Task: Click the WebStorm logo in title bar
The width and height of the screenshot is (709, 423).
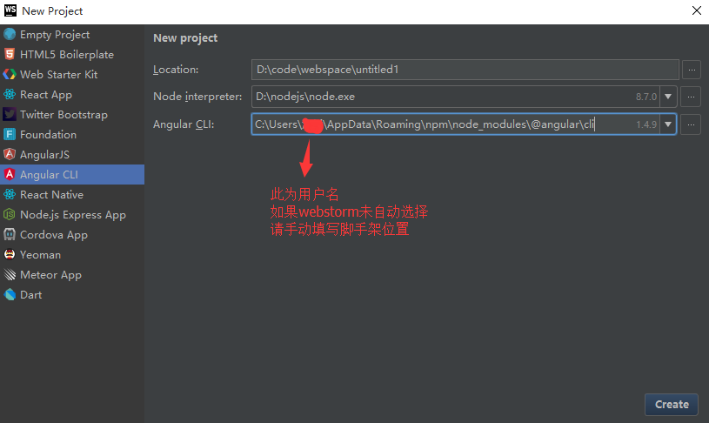Action: [10, 10]
